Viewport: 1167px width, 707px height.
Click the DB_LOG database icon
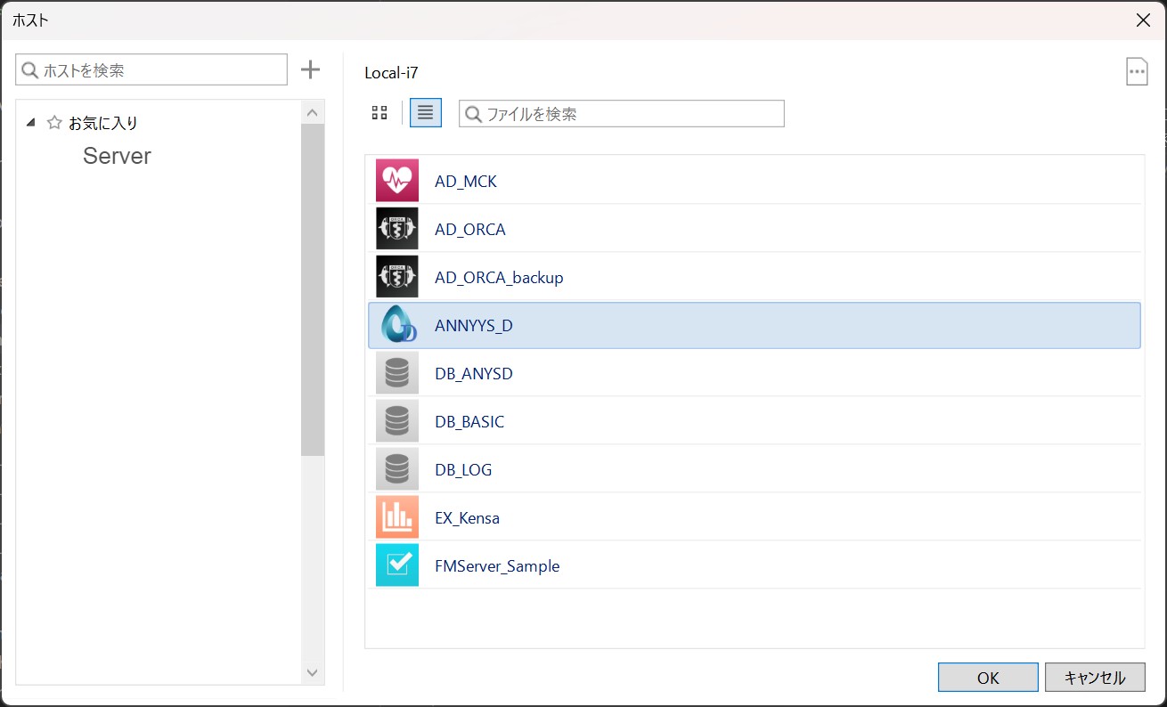coord(397,469)
